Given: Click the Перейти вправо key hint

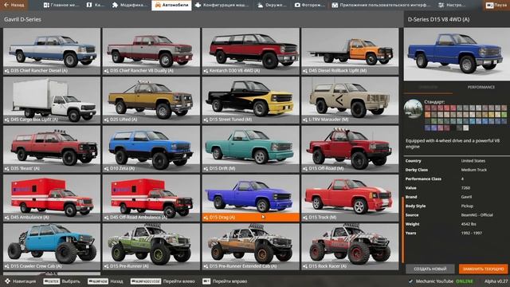Looking at the screenshot, I should (x=206, y=281).
